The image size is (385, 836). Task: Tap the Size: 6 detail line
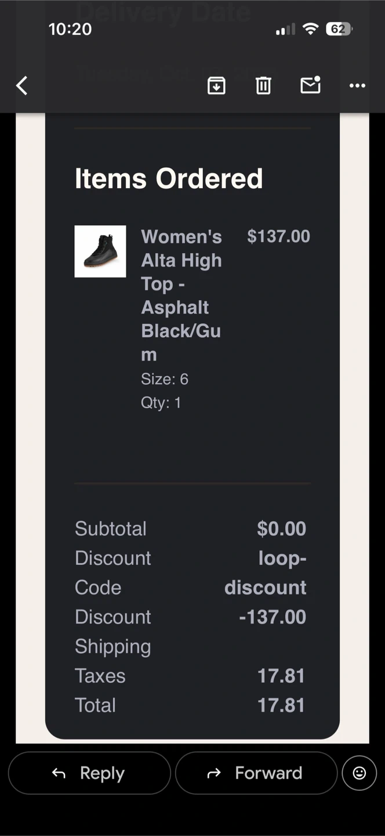point(165,379)
